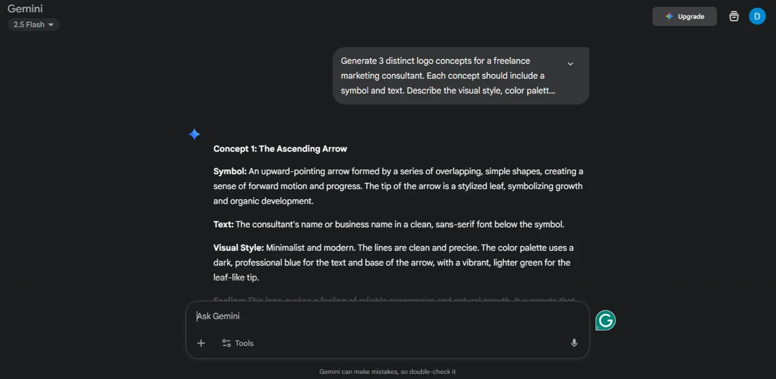Activate the microphone voice input
The image size is (776, 379).
click(574, 343)
